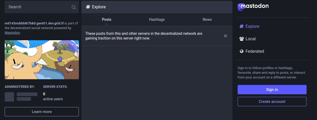Switch to the Hashtags tab
This screenshot has width=317, height=120.
point(157,19)
